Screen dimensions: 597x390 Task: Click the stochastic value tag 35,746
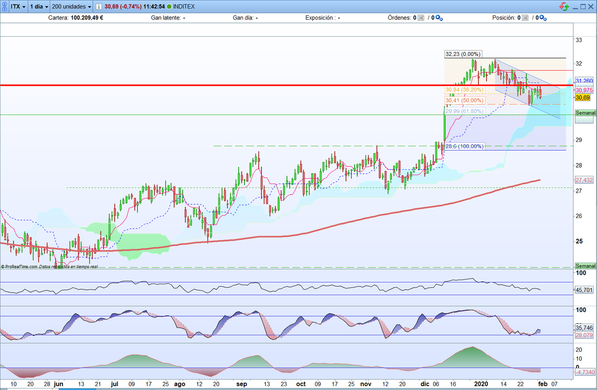pyautogui.click(x=584, y=328)
